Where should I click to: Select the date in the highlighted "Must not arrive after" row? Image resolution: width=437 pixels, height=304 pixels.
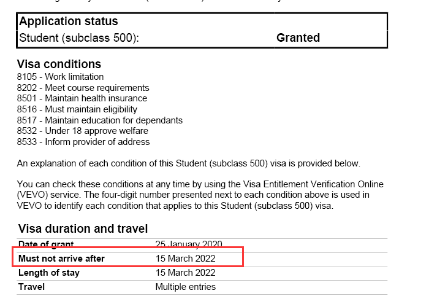pos(185,259)
